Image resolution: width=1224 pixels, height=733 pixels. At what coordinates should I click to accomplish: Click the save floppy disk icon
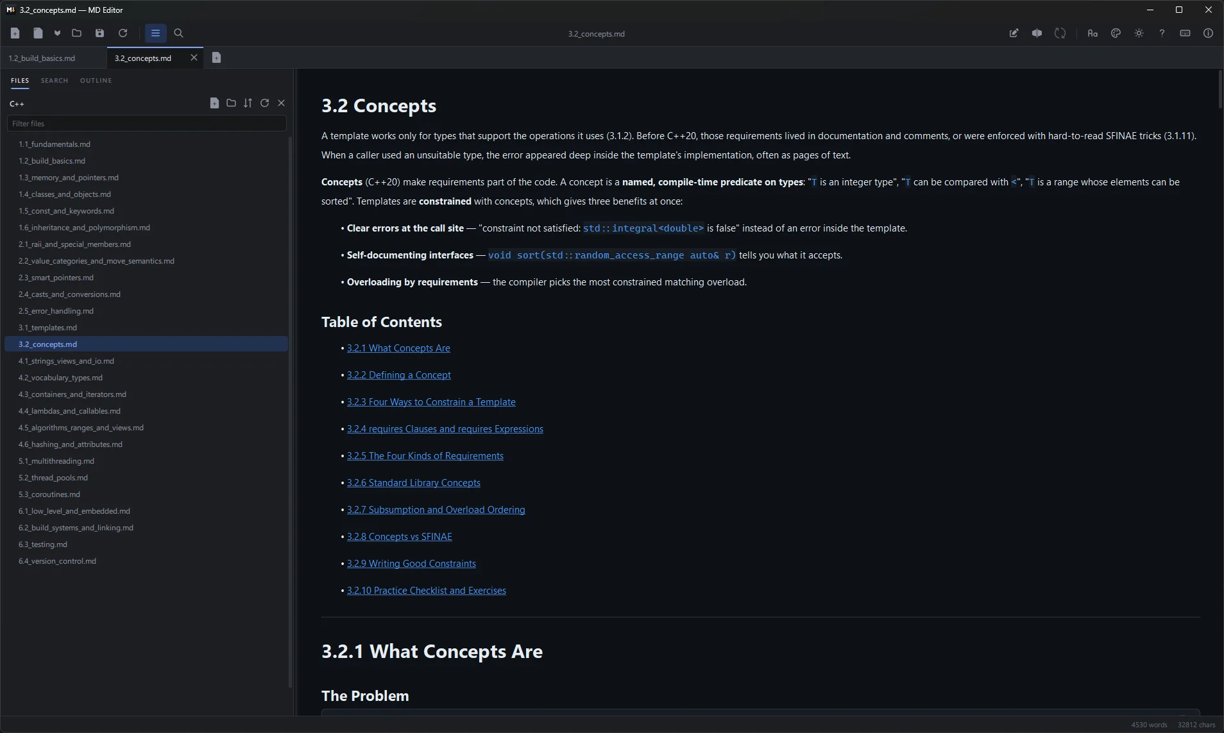click(99, 33)
